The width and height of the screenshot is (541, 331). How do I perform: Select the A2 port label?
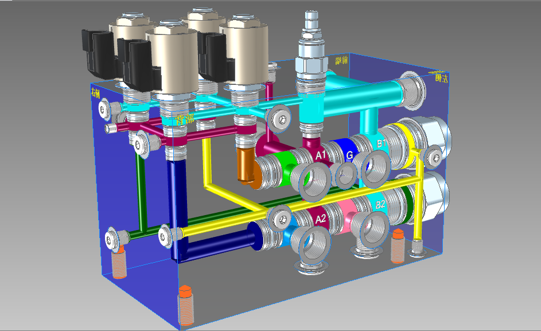(321, 218)
